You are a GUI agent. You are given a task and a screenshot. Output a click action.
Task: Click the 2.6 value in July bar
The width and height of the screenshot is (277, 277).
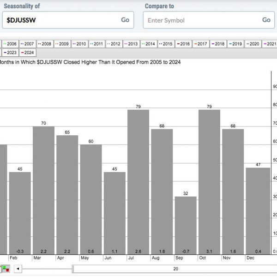[138, 251]
